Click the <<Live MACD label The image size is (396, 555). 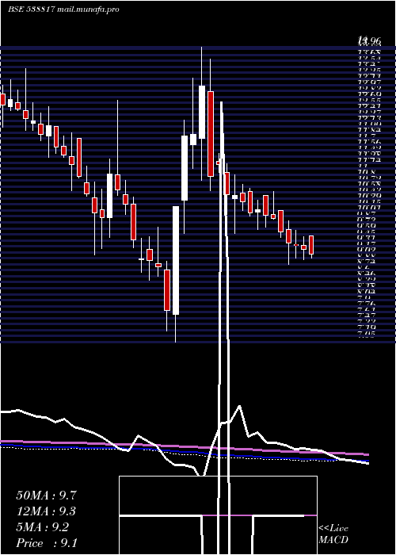(x=333, y=534)
